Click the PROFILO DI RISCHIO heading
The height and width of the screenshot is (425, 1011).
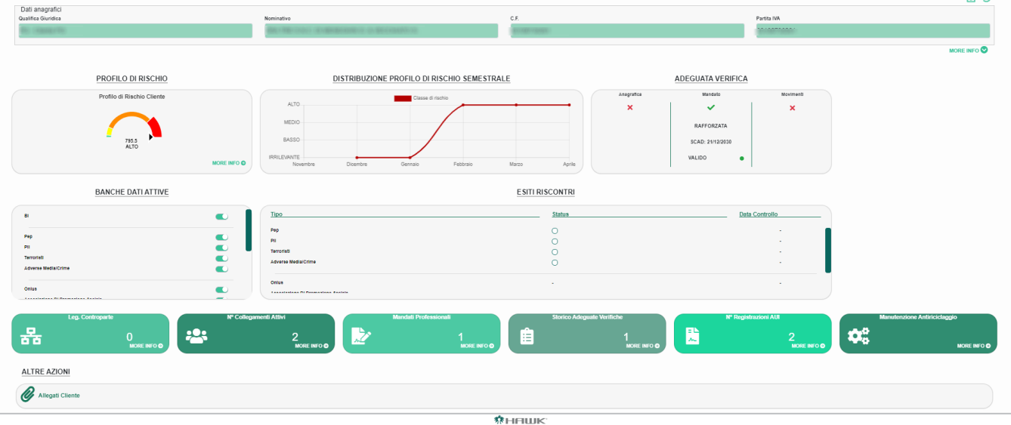click(x=131, y=79)
